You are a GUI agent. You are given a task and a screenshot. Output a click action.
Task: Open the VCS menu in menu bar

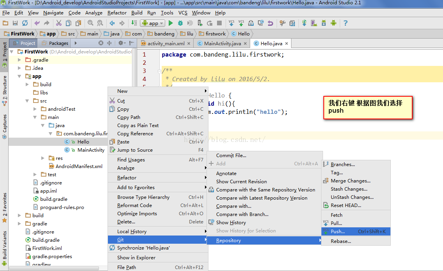pyautogui.click(x=183, y=12)
